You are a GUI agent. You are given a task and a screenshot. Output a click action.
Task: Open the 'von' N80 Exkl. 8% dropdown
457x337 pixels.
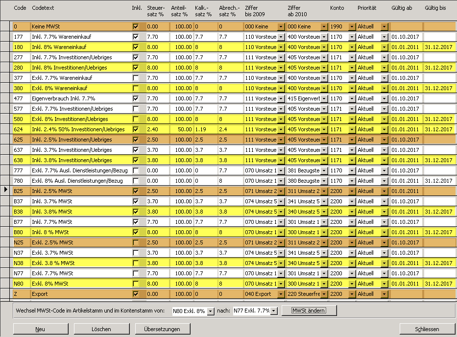coord(211,311)
